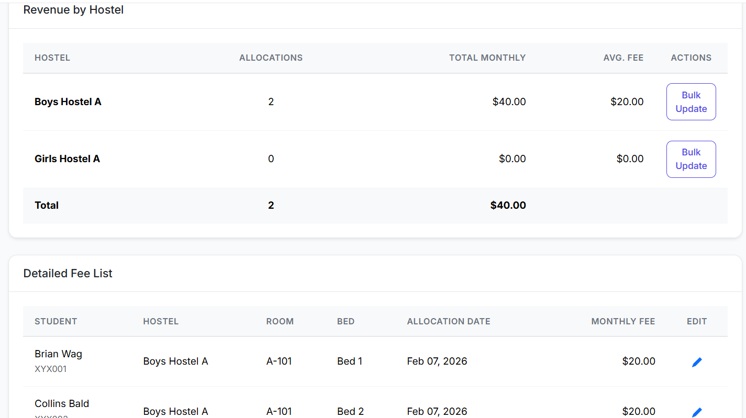Edit Brian Wag's monthly fee via pencil icon
746x418 pixels.
(697, 361)
